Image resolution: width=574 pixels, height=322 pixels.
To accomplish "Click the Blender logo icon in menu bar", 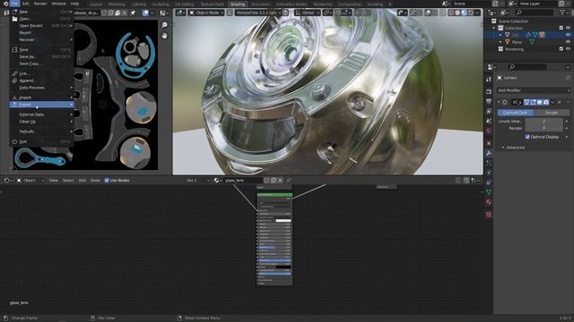I will pos(5,4).
